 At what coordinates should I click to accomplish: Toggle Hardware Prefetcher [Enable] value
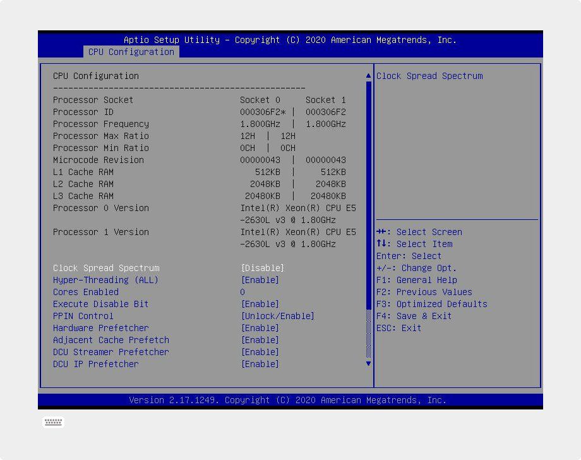pos(260,328)
